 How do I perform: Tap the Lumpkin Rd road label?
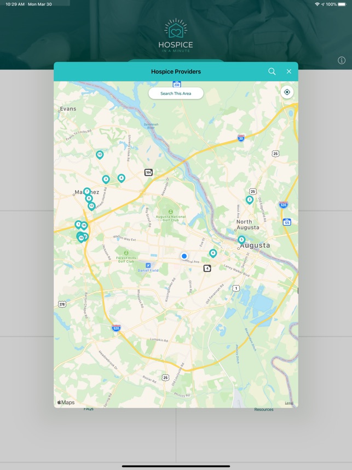tap(159, 340)
